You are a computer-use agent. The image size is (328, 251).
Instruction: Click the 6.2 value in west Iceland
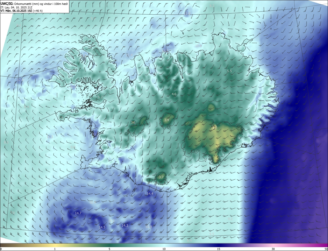(x=100, y=97)
